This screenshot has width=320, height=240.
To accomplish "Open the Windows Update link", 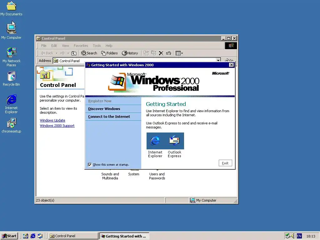I will pos(52,120).
